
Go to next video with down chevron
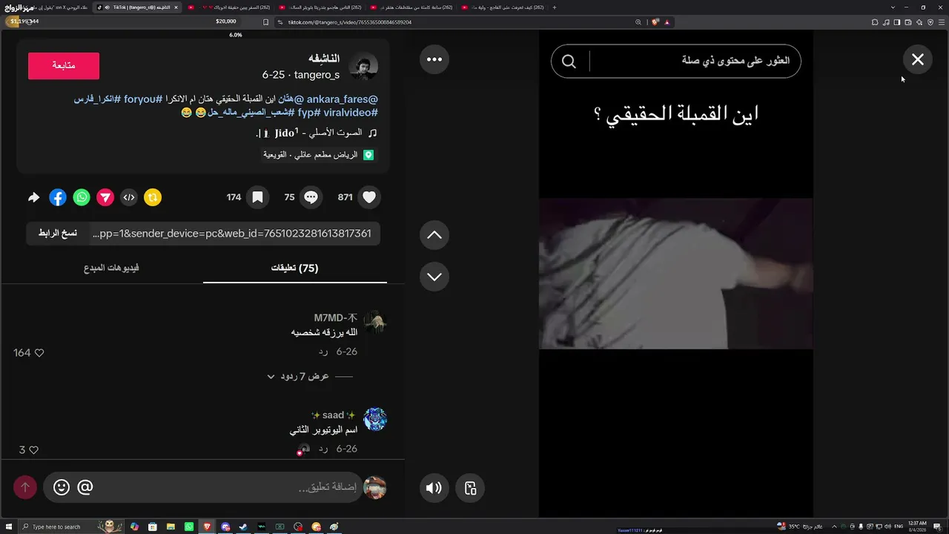click(x=434, y=277)
